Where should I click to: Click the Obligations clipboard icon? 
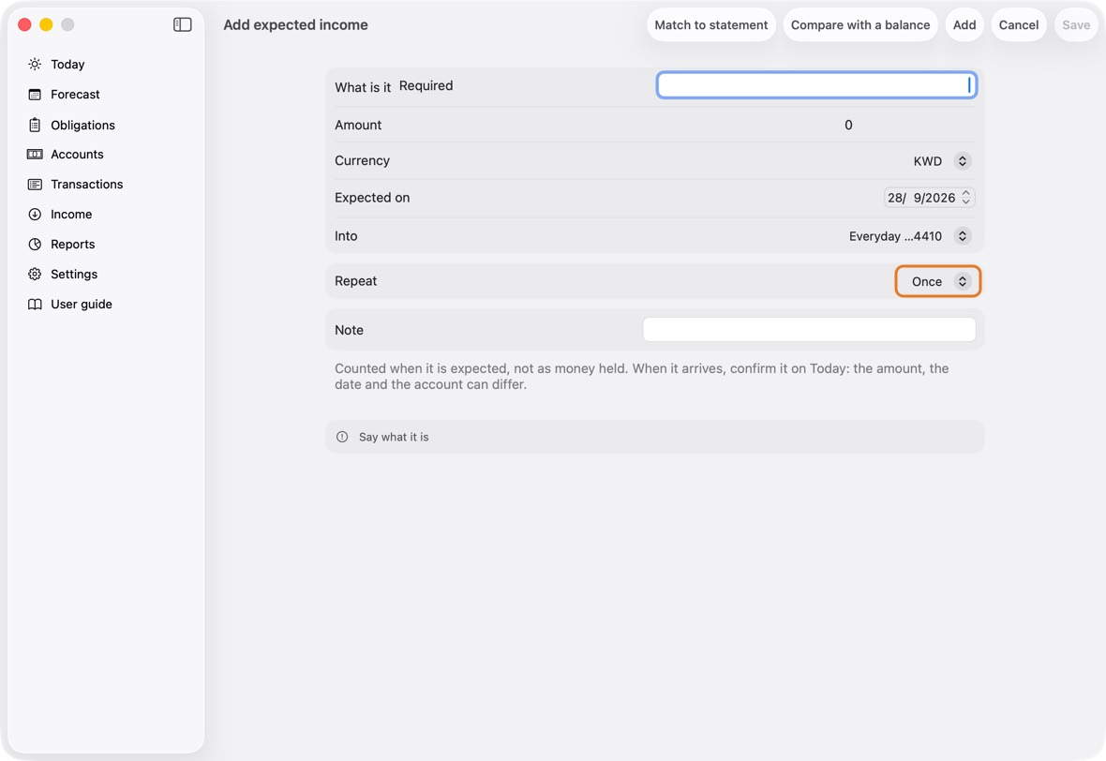point(35,125)
